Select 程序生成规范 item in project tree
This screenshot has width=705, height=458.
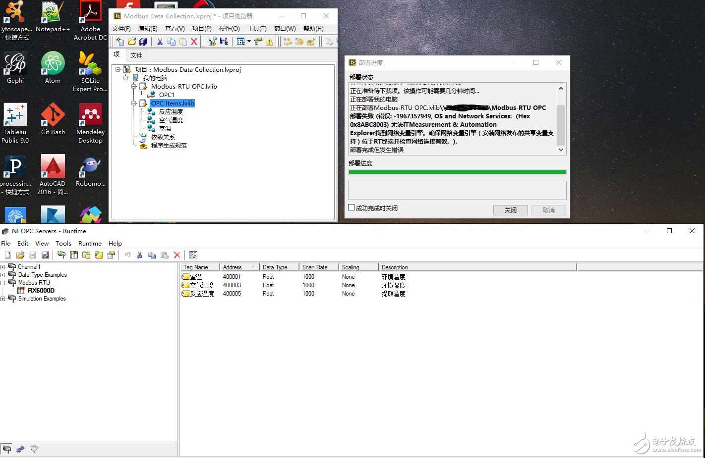coord(169,145)
